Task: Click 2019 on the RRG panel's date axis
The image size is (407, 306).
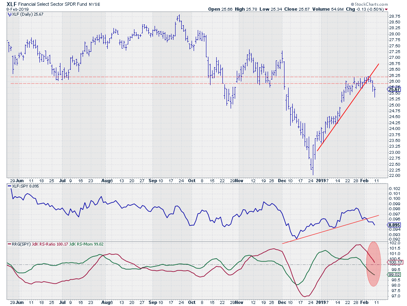Action: tap(321, 303)
